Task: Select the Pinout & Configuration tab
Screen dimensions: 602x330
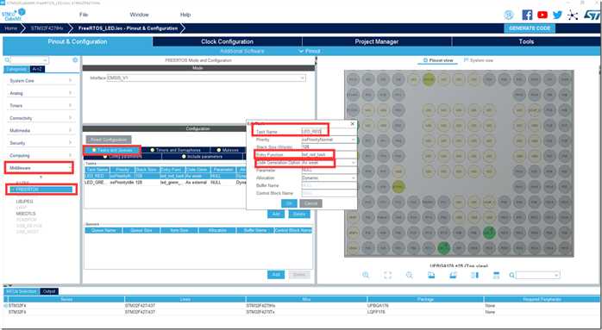Action: point(78,41)
